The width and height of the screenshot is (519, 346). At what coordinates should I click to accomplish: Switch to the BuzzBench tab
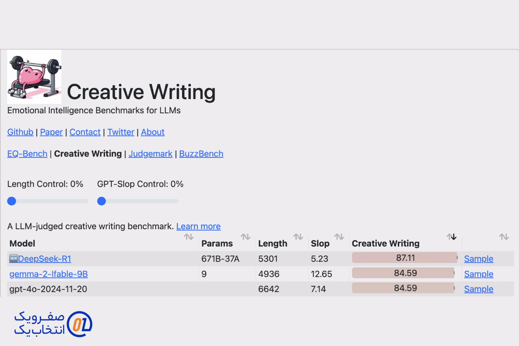[x=201, y=154]
